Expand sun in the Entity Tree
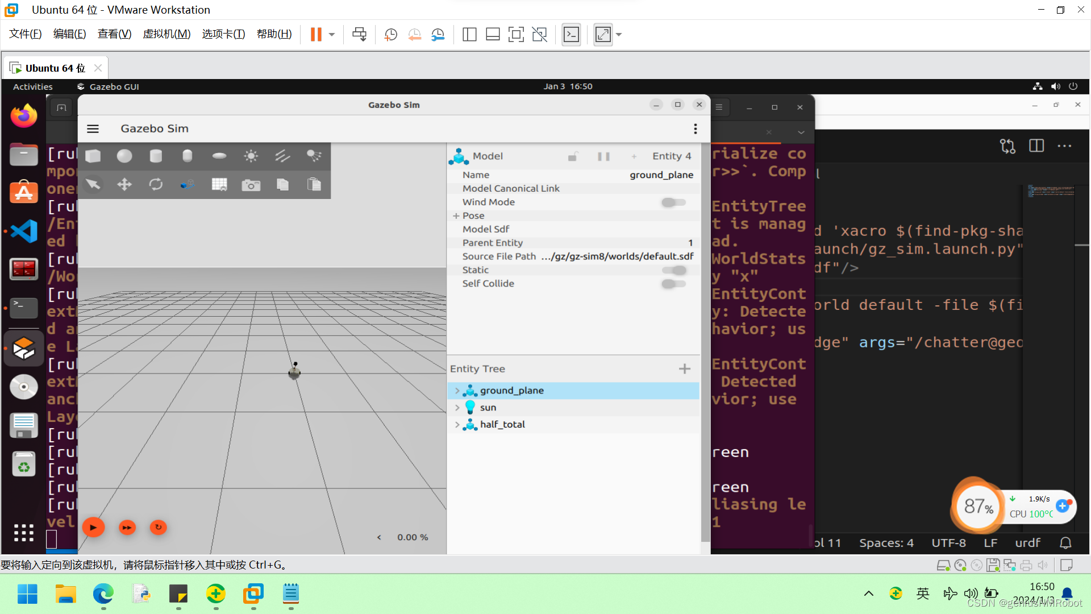Viewport: 1091px width, 614px height. [457, 408]
